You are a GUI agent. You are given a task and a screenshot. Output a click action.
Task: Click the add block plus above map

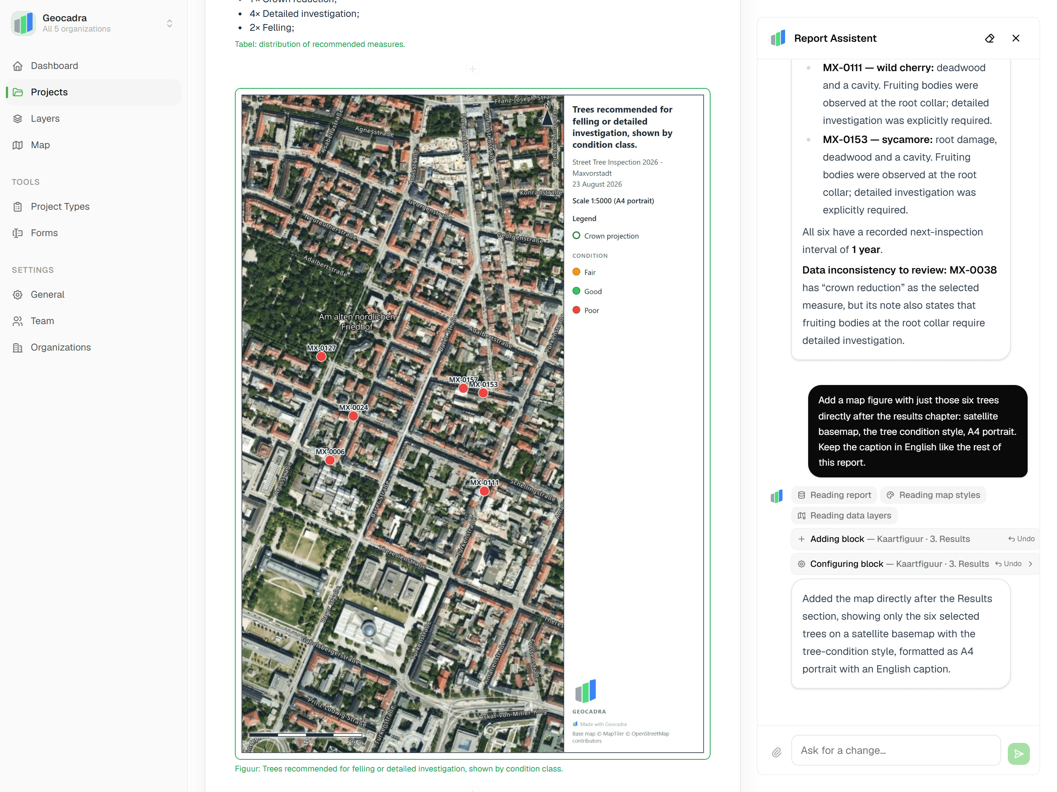[x=472, y=69]
